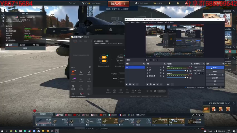Open the 中国 China nation tab
Image resolution: width=237 pixels, height=133 pixels.
(103, 115)
